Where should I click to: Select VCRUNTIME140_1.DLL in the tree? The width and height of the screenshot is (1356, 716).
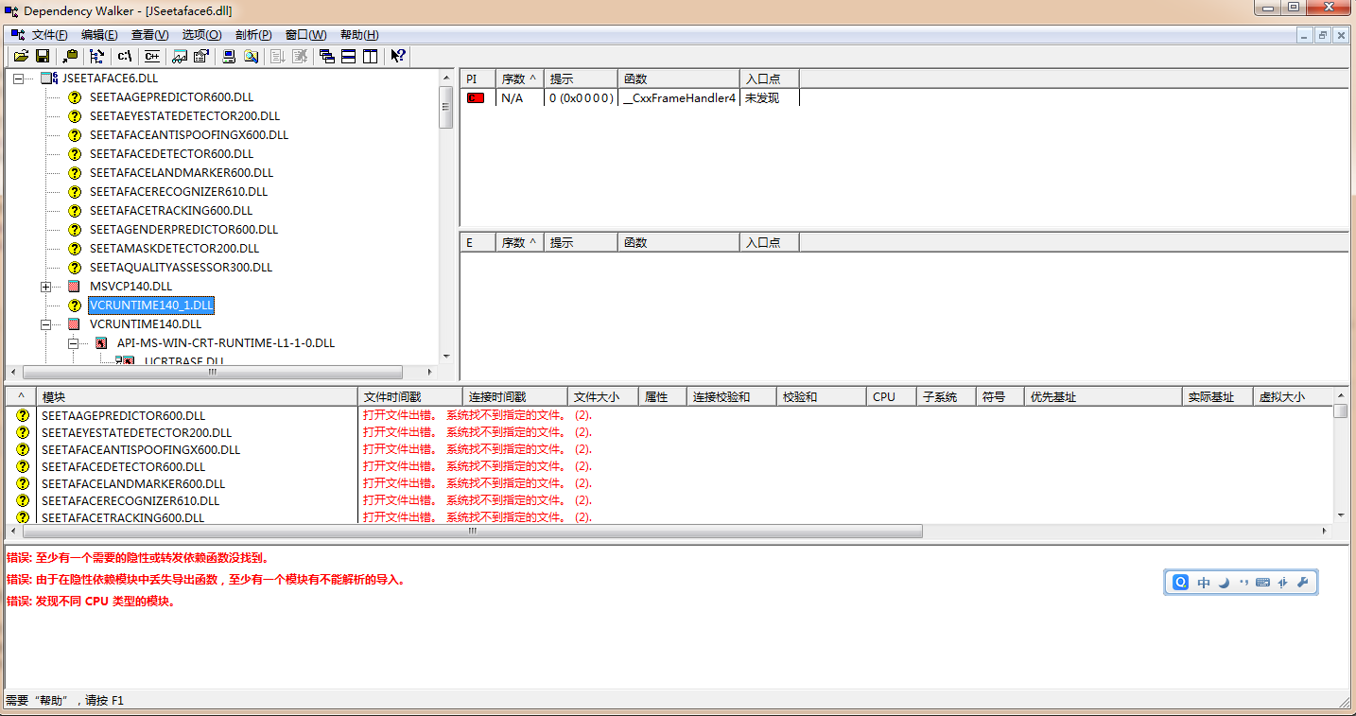point(151,306)
